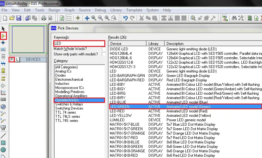
Task: Click the overview window thumbnail
Action: click(28, 39)
